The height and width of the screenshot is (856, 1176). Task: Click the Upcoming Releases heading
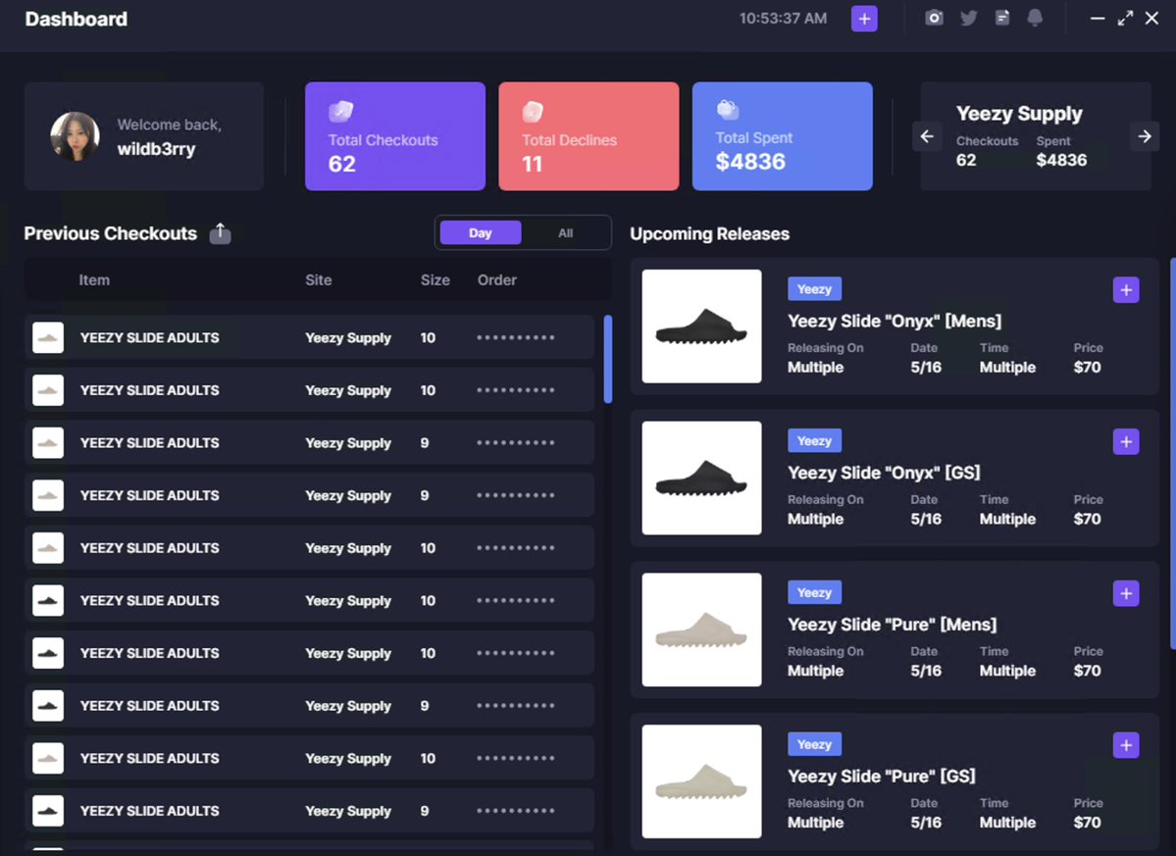(x=709, y=234)
